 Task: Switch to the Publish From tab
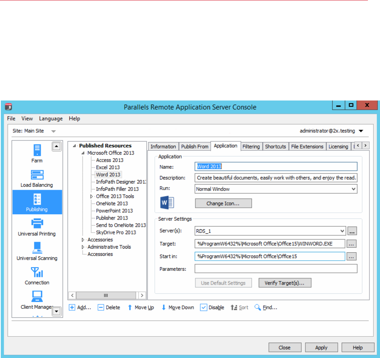pyautogui.click(x=195, y=147)
